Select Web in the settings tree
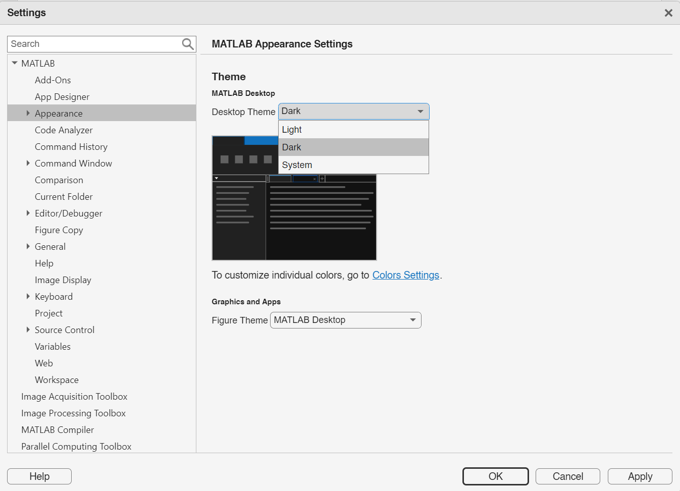This screenshot has width=680, height=491. (x=44, y=363)
